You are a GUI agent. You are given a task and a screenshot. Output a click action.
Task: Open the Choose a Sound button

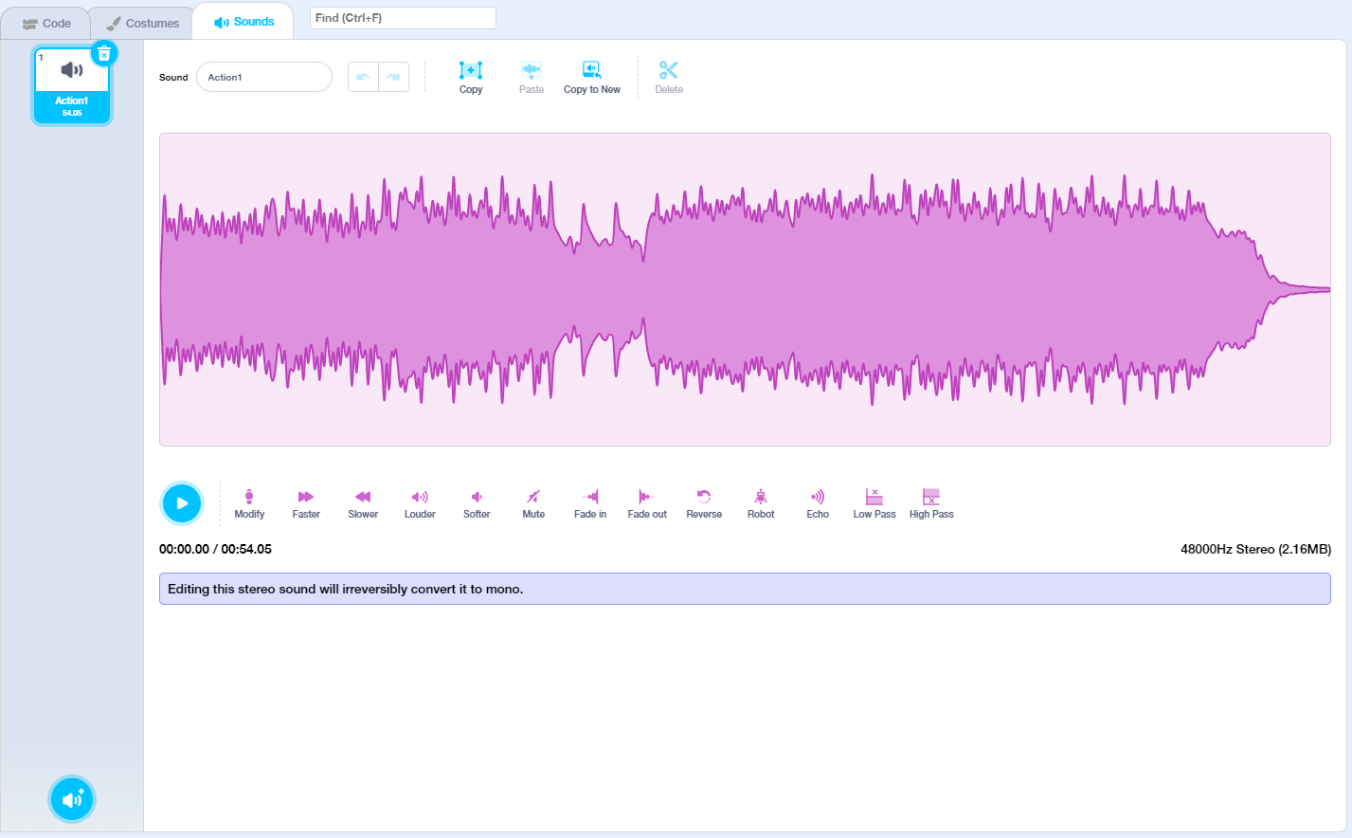pos(72,799)
